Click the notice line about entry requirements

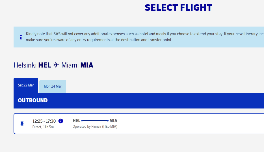(99, 40)
